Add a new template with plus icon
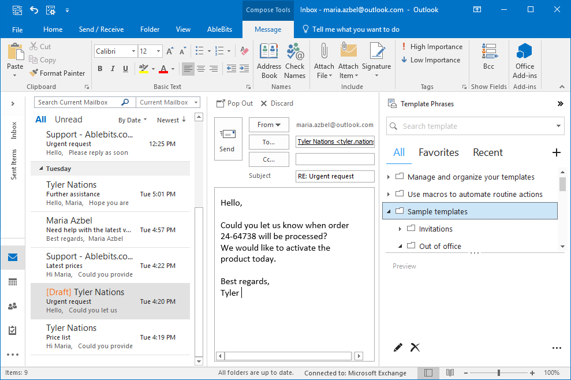 [556, 152]
